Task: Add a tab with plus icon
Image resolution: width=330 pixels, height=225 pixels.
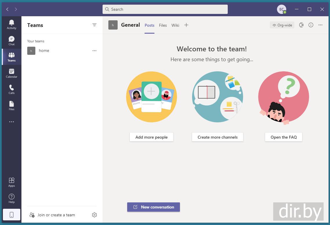Action: point(186,25)
